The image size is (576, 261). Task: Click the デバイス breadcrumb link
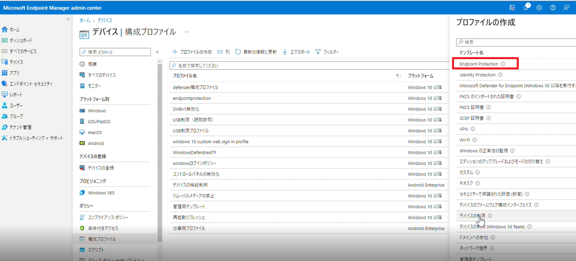[104, 20]
